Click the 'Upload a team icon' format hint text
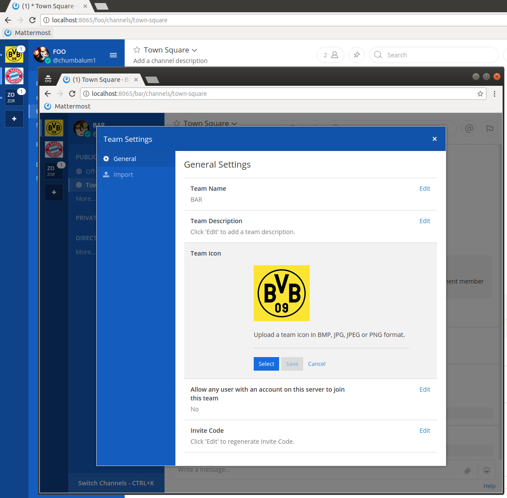 tap(329, 335)
